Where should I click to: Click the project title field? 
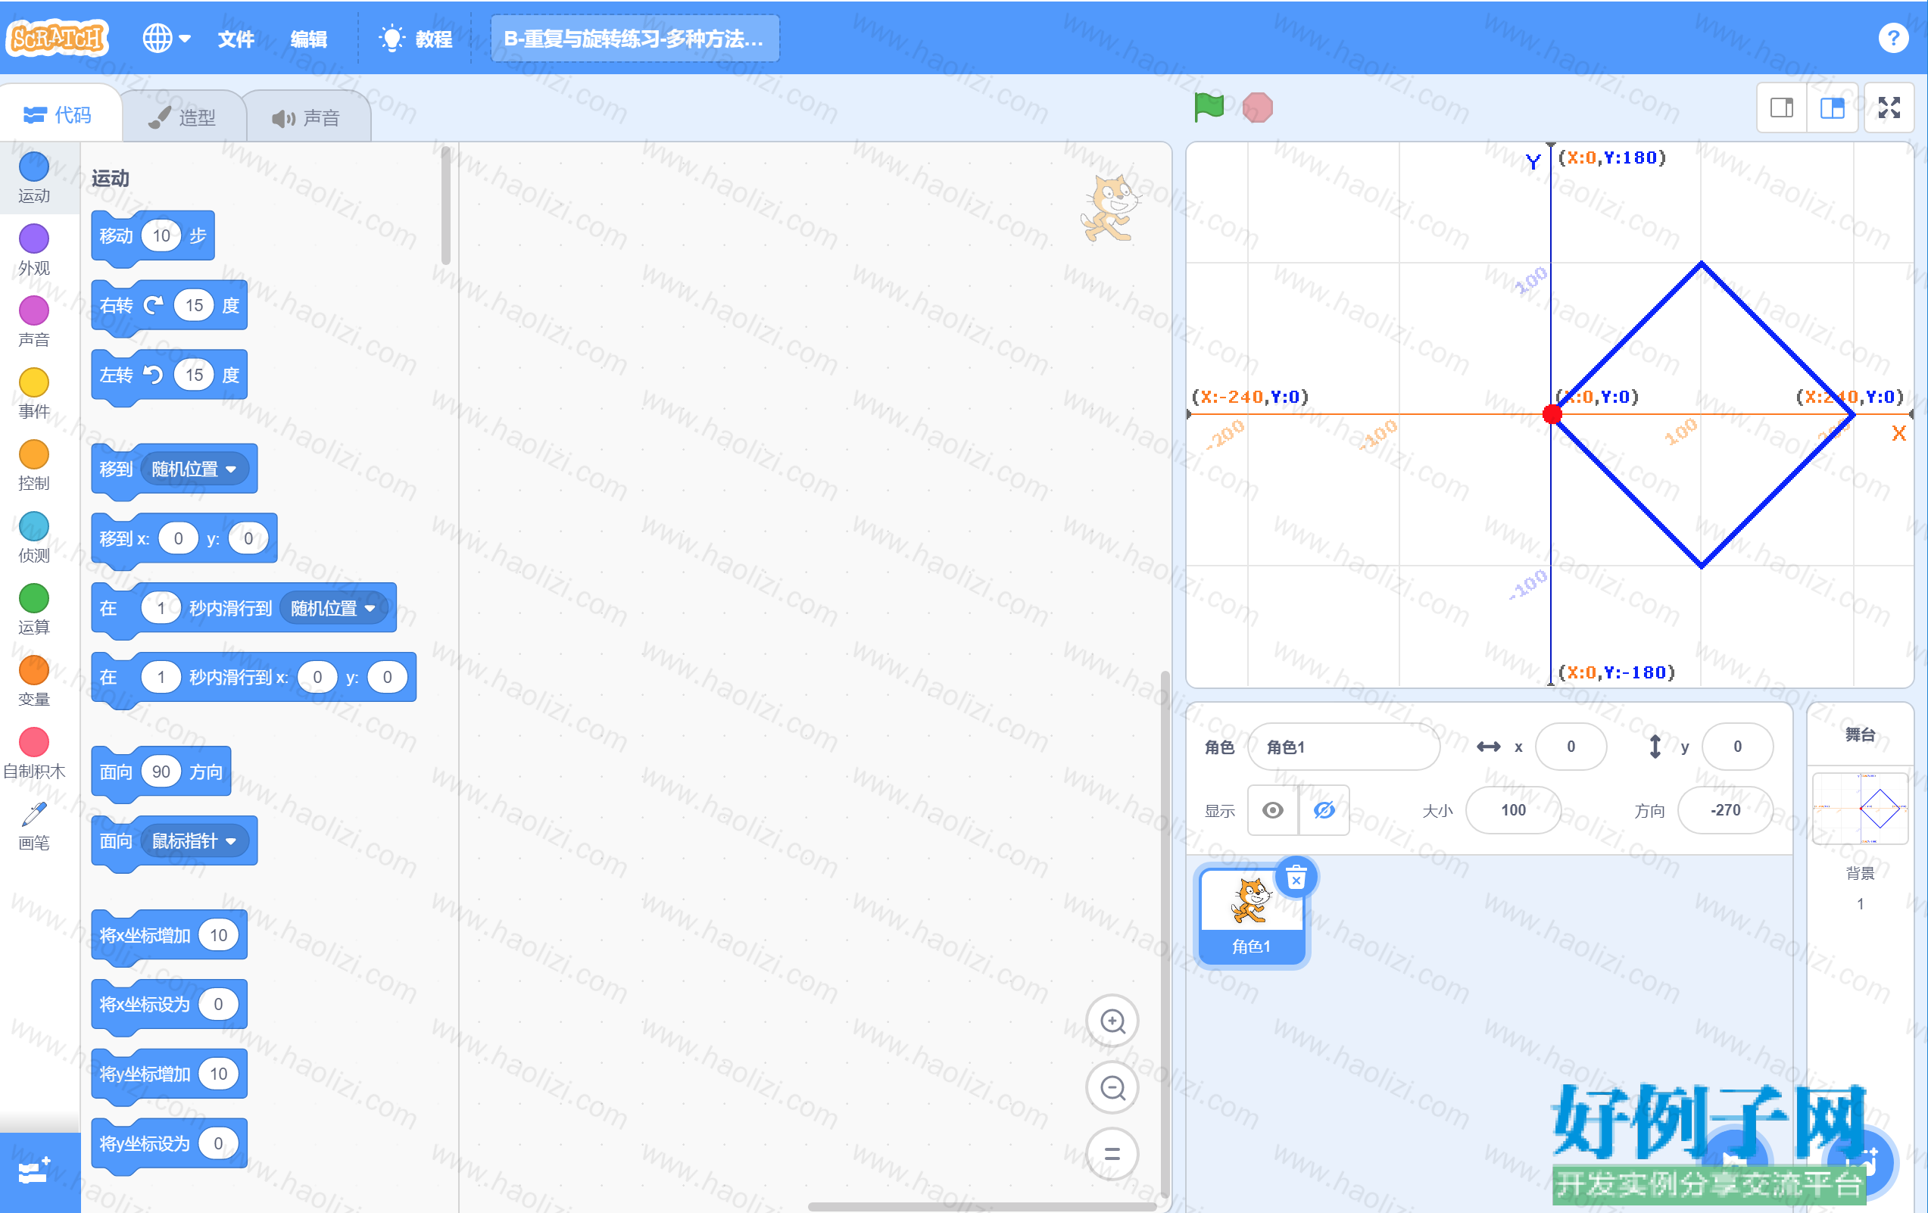click(634, 39)
